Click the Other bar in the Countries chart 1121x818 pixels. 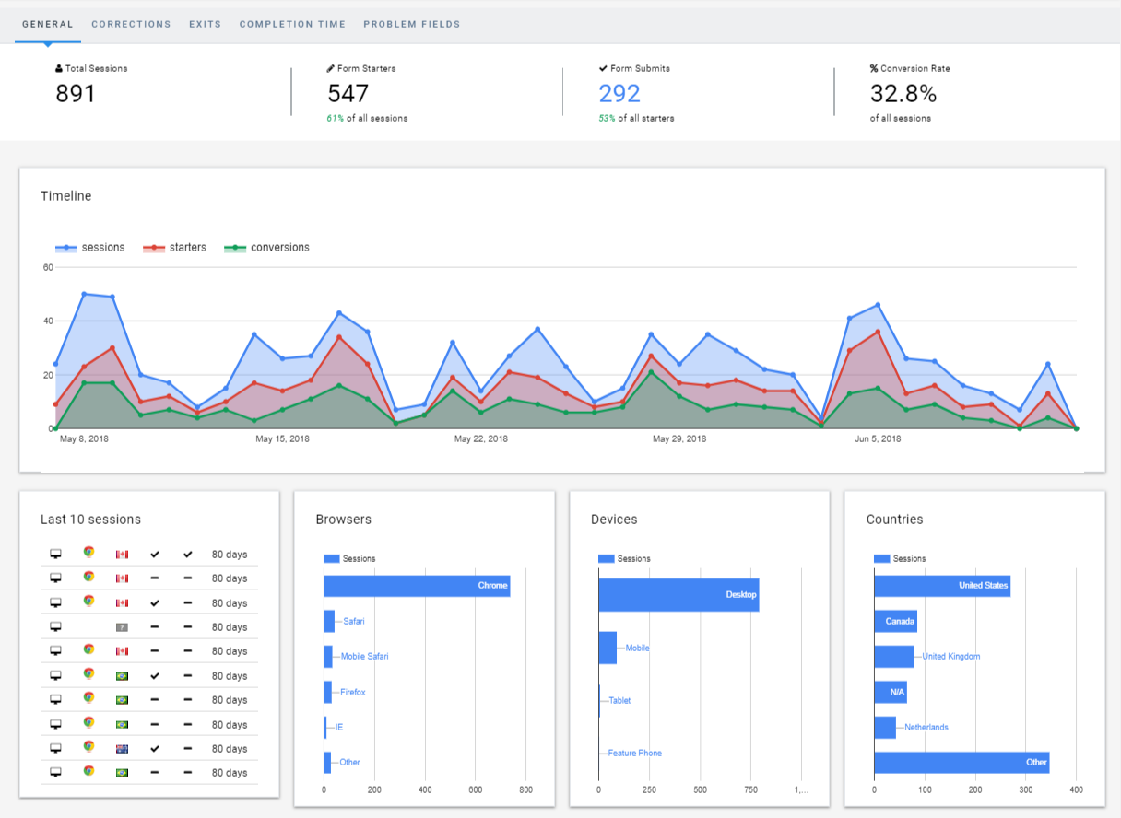tap(962, 763)
